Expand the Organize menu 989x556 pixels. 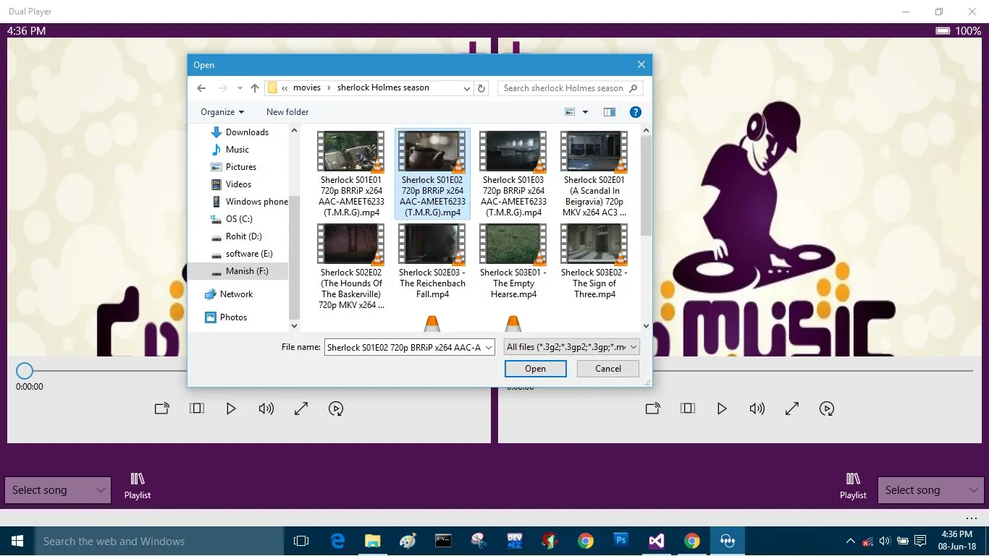click(222, 112)
